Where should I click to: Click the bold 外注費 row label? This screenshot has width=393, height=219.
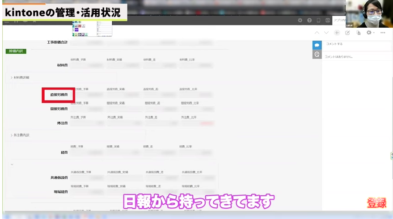[63, 123]
